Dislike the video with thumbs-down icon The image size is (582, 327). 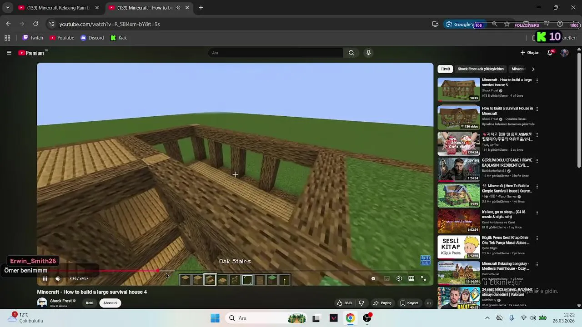coord(361,303)
